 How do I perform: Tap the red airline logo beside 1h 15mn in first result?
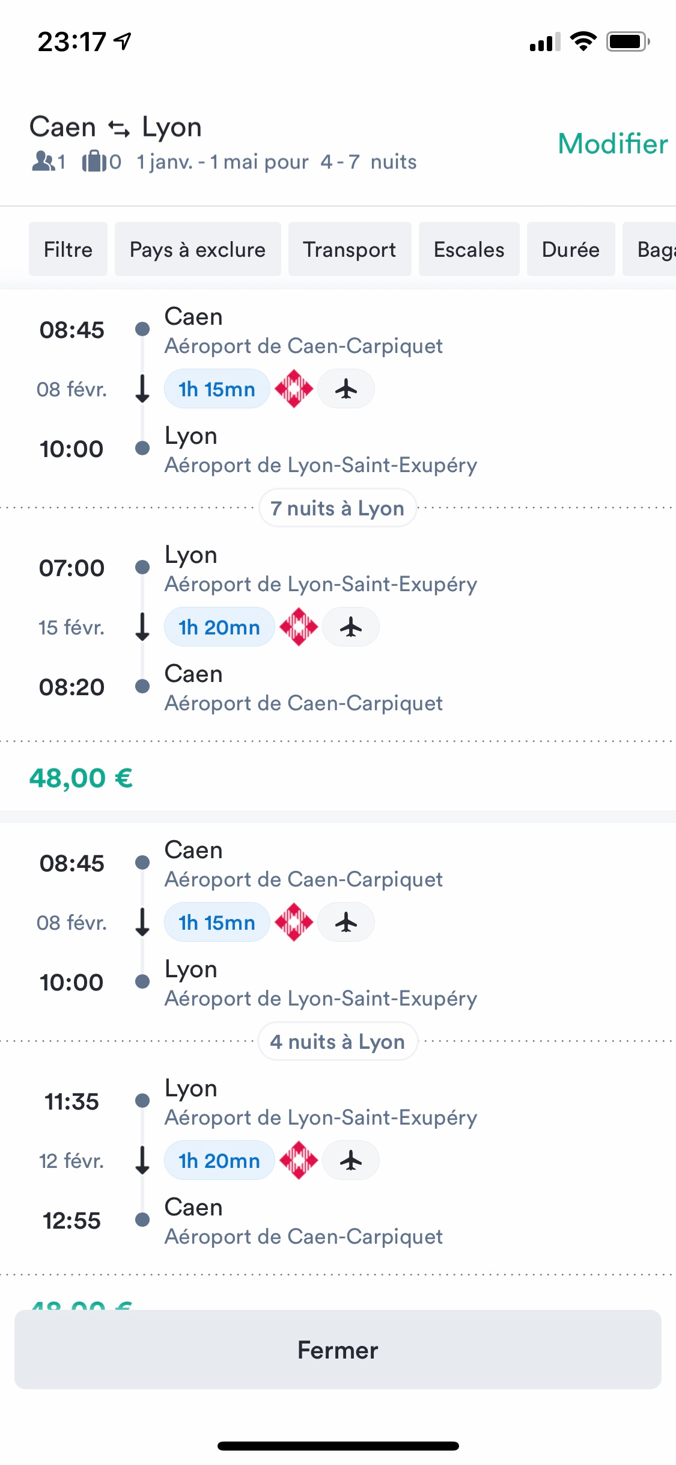tap(294, 389)
